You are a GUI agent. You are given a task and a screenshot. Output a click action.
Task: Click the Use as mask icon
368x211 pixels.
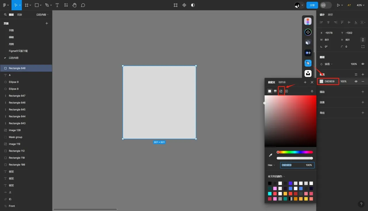pos(193,5)
